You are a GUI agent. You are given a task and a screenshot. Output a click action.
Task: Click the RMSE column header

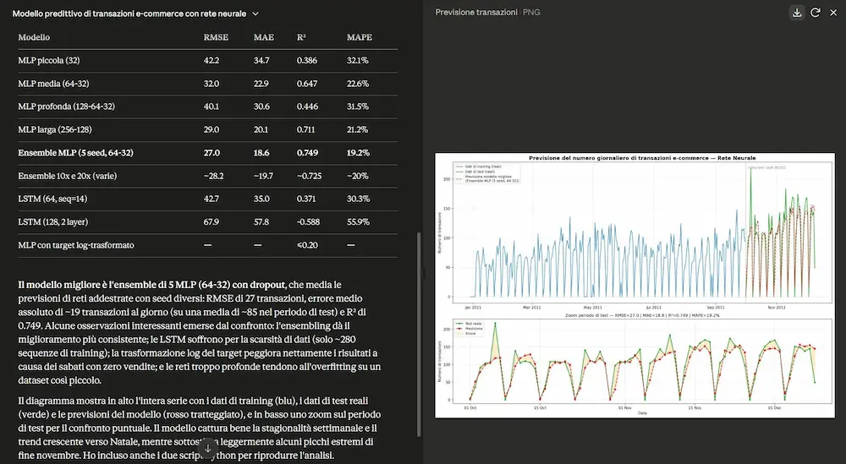216,37
